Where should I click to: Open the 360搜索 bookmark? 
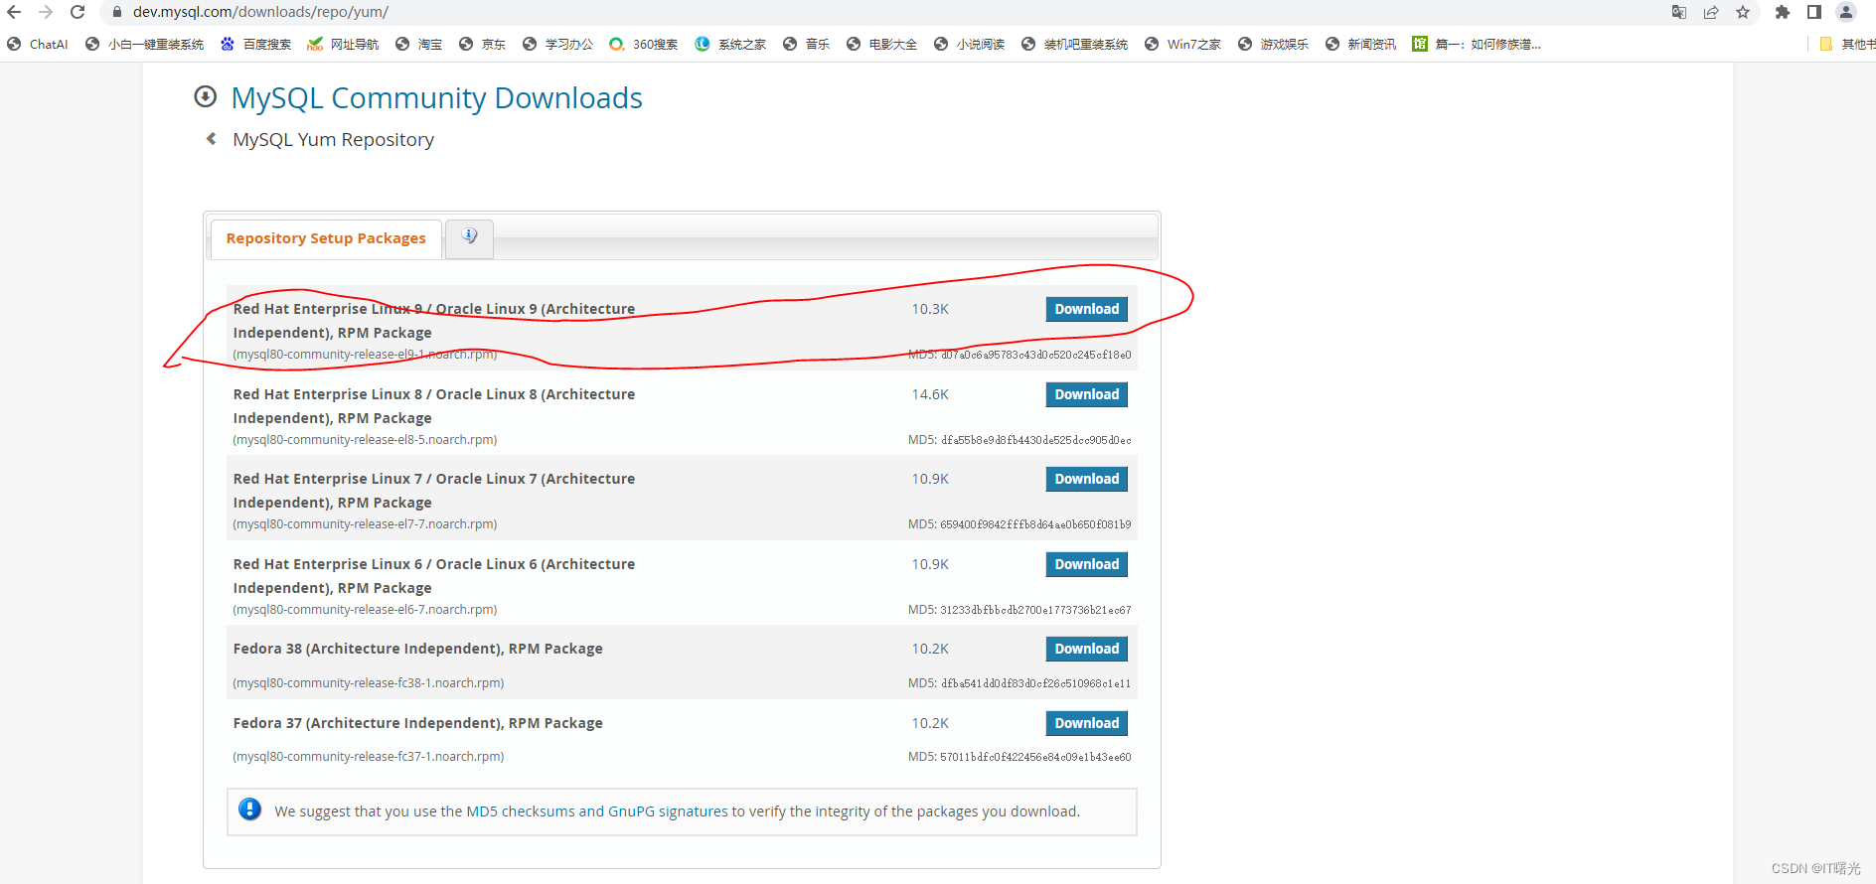[x=644, y=44]
